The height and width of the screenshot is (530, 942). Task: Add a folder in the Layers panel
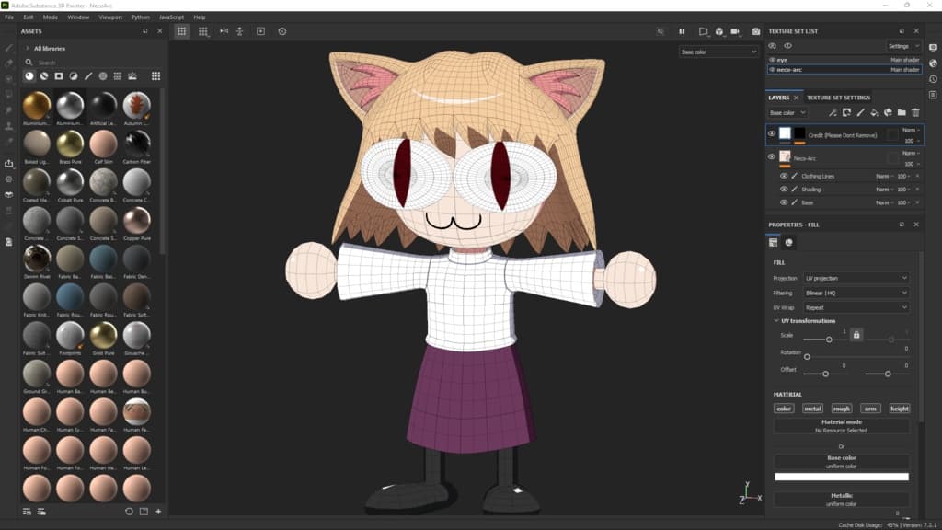click(902, 112)
